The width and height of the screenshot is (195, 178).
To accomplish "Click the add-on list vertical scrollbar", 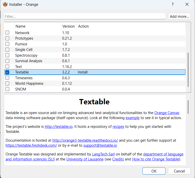I will (x=188, y=70).
